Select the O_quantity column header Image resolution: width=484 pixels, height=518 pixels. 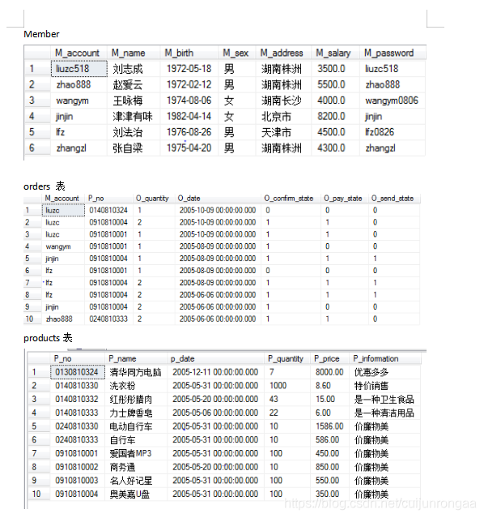tap(152, 199)
